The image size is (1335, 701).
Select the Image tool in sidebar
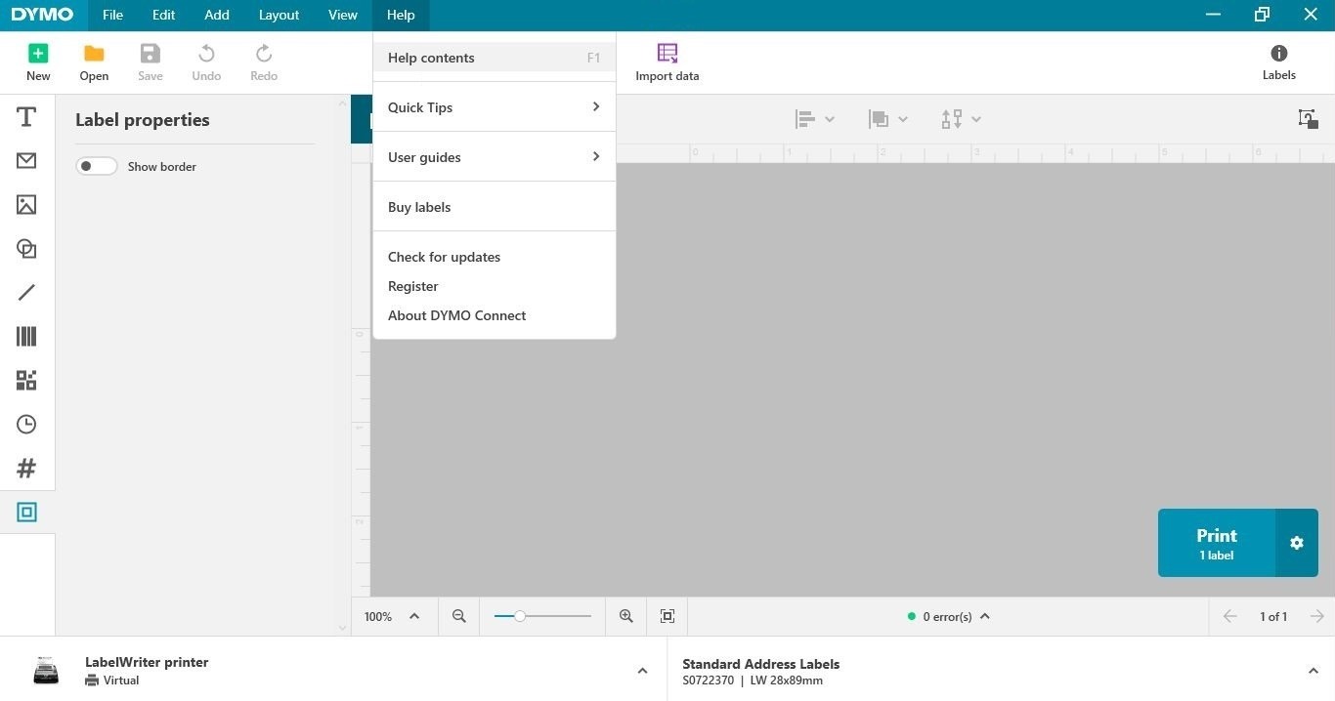(26, 205)
